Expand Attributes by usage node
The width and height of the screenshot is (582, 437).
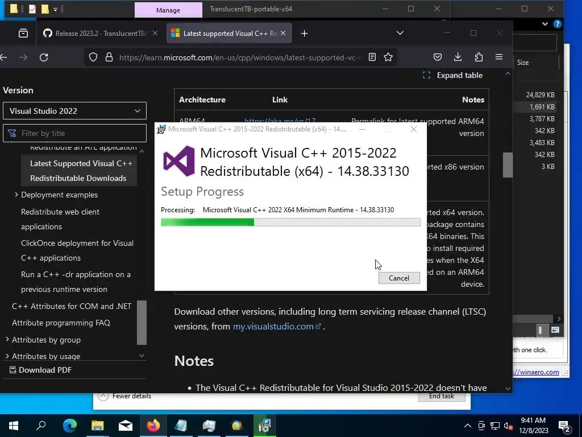[x=7, y=356]
